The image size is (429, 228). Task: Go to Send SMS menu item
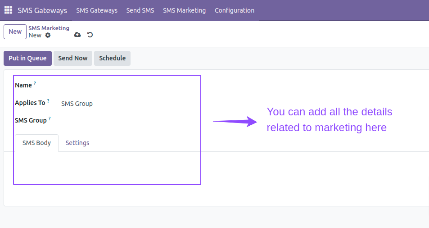point(140,10)
